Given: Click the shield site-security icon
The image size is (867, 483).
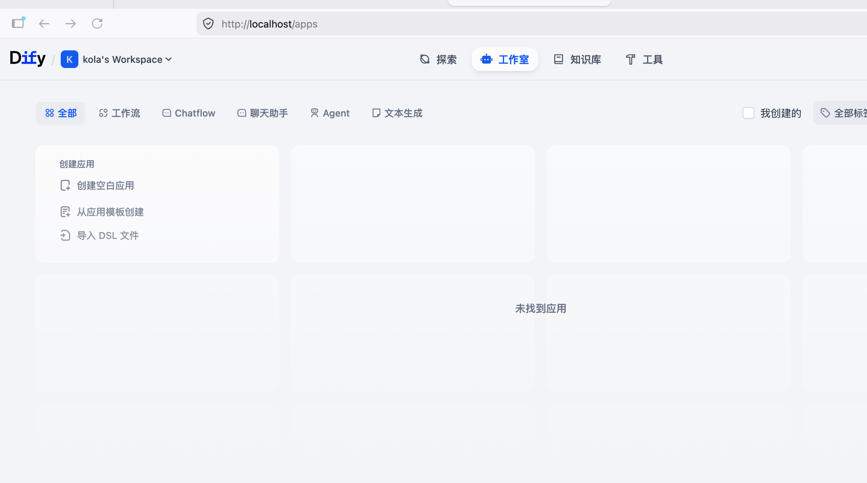Looking at the screenshot, I should pos(208,24).
